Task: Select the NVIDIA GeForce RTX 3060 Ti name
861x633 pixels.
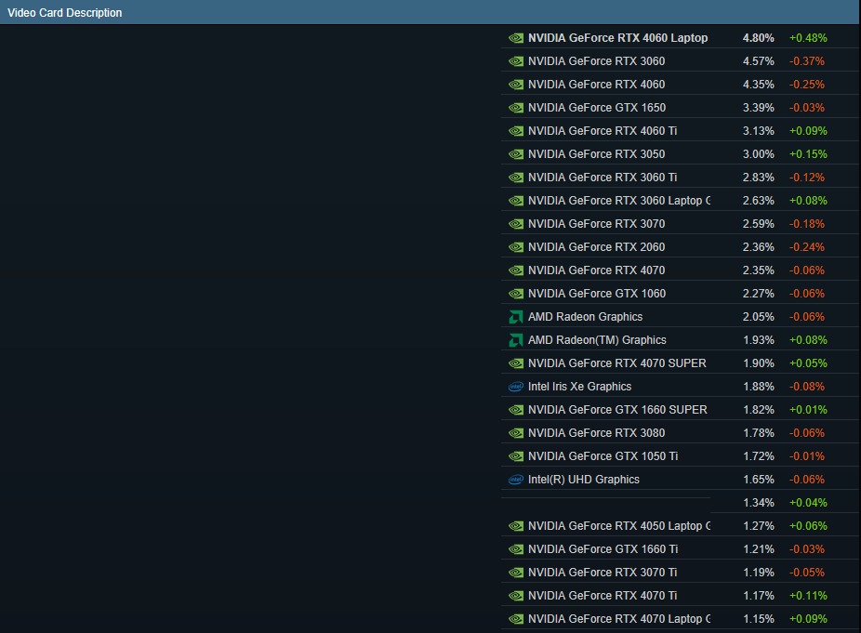Action: tap(603, 178)
